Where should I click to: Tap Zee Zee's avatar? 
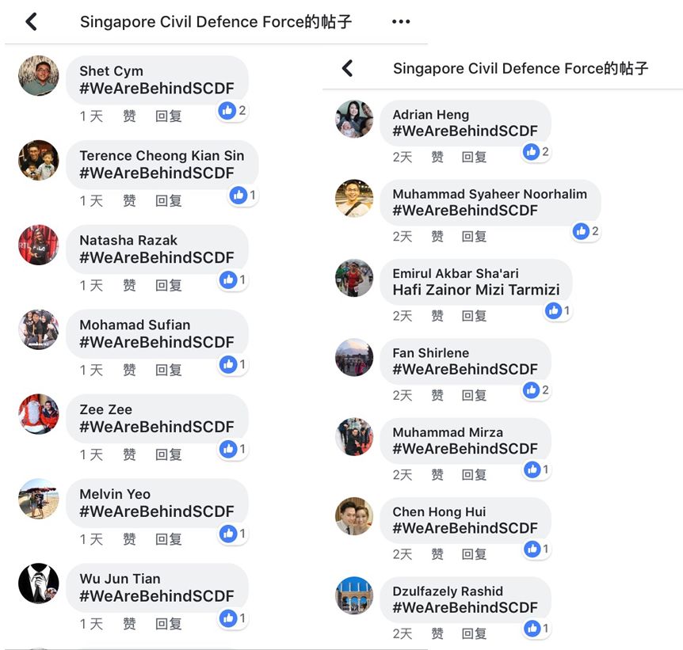click(38, 414)
